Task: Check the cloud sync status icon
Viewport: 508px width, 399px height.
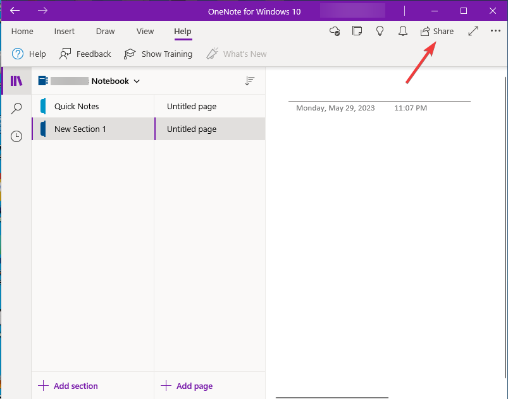Action: point(335,32)
